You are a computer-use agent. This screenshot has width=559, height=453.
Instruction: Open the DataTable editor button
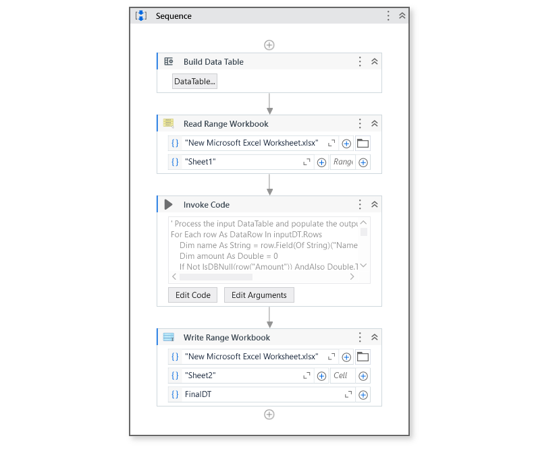pyautogui.click(x=194, y=81)
